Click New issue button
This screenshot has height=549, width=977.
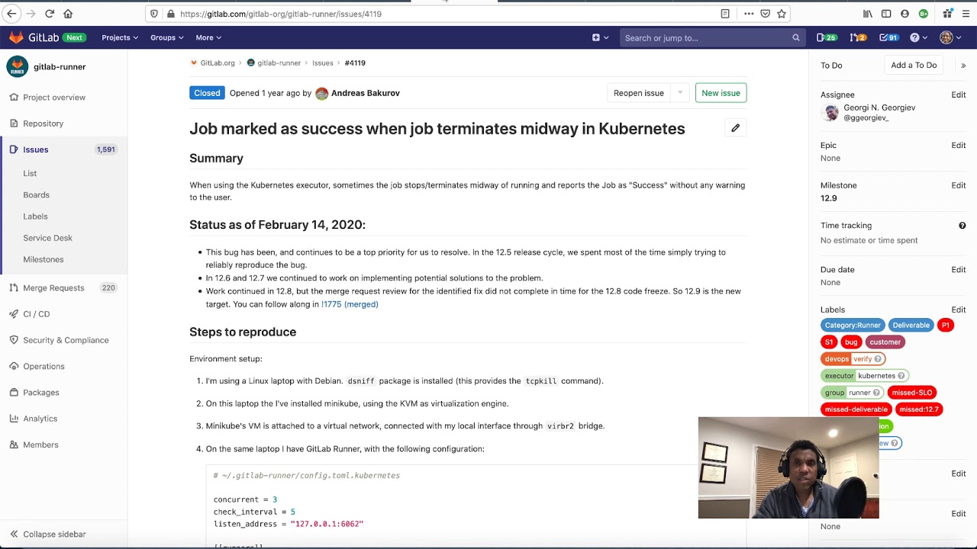[721, 93]
